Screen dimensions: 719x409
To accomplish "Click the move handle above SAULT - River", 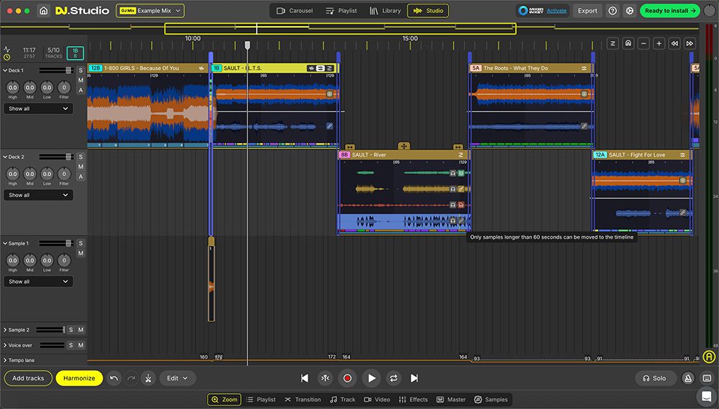I will point(403,146).
